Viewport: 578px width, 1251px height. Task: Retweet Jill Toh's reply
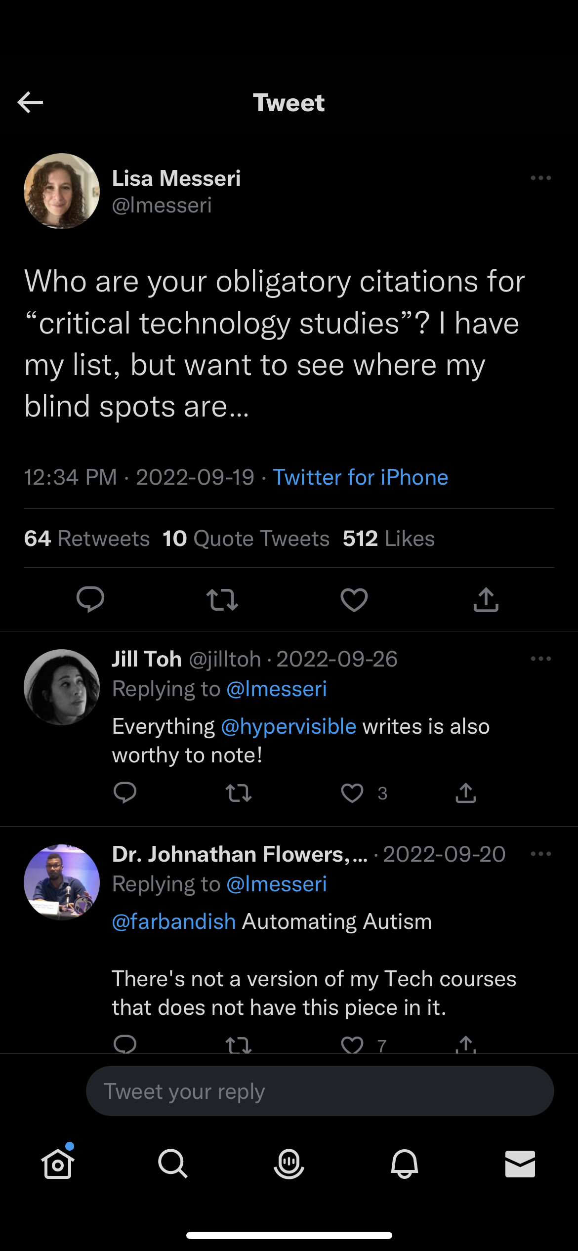pyautogui.click(x=239, y=793)
